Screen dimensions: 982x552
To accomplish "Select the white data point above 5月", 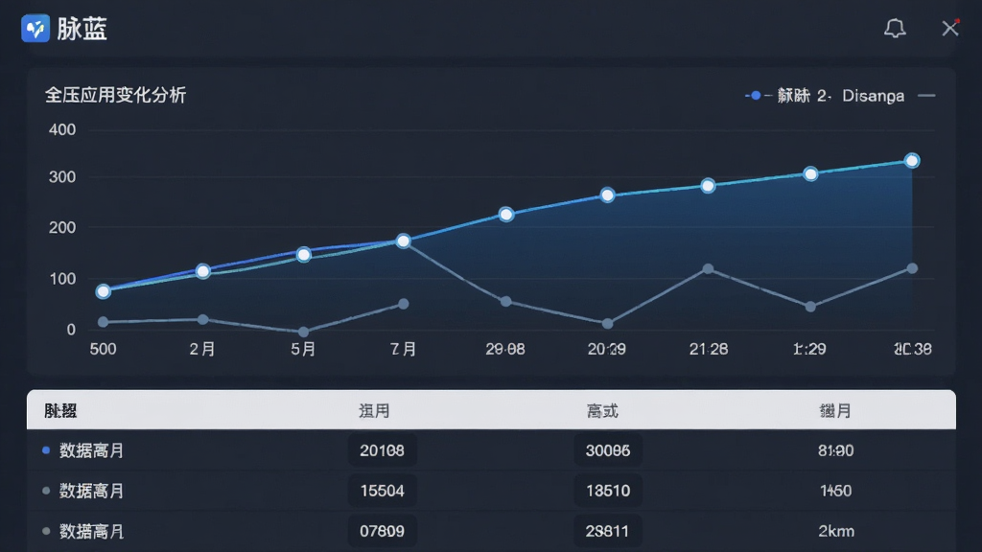I will [x=304, y=255].
